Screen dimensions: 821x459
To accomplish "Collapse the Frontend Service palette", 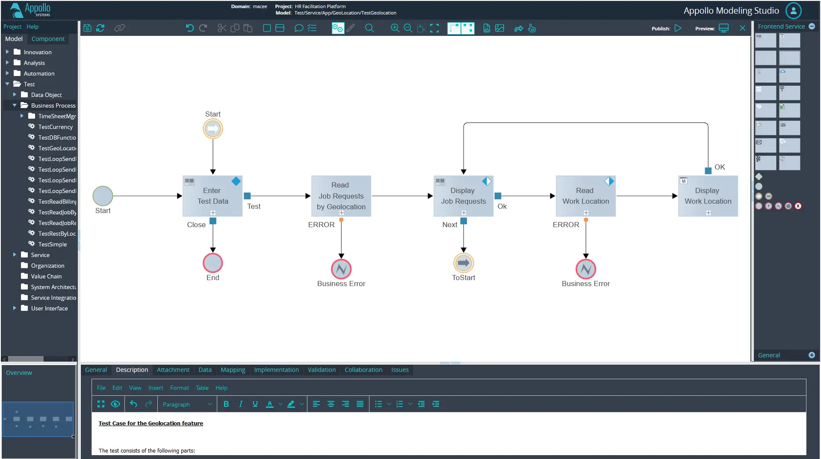I will pos(812,26).
